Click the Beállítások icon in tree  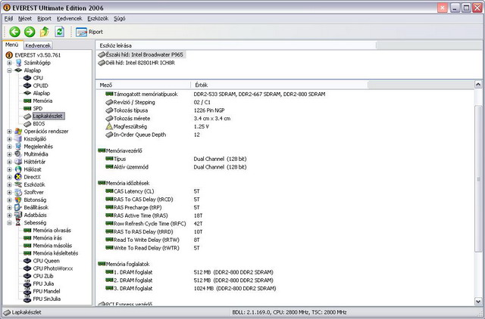coord(18,208)
